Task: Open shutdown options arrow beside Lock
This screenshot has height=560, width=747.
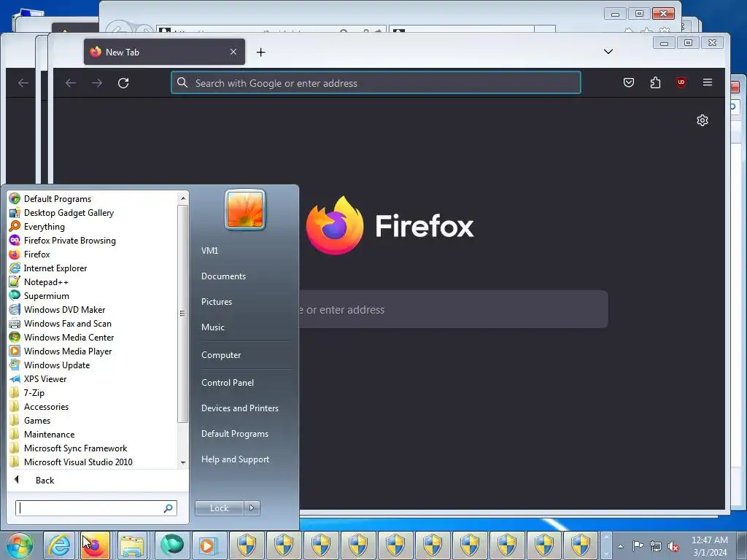Action: coord(252,508)
